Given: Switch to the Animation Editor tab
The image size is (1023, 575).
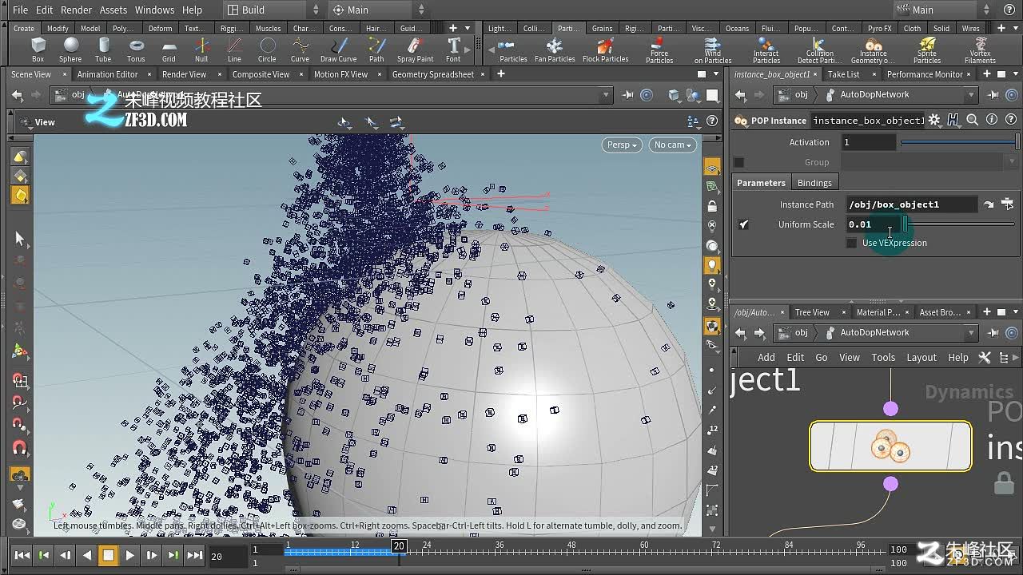Looking at the screenshot, I should click(107, 74).
